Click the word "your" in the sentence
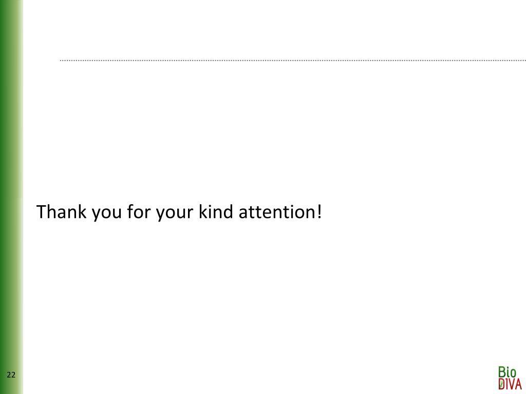Viewport: 526px width, 394px height. coord(175,214)
